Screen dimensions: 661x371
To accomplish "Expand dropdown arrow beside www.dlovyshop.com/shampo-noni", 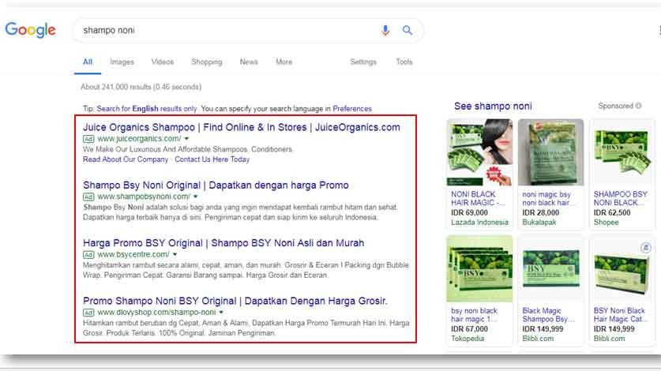I will 221,313.
